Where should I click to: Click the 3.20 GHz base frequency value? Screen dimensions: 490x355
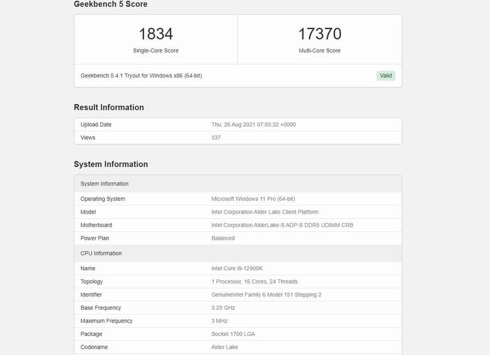pyautogui.click(x=223, y=308)
